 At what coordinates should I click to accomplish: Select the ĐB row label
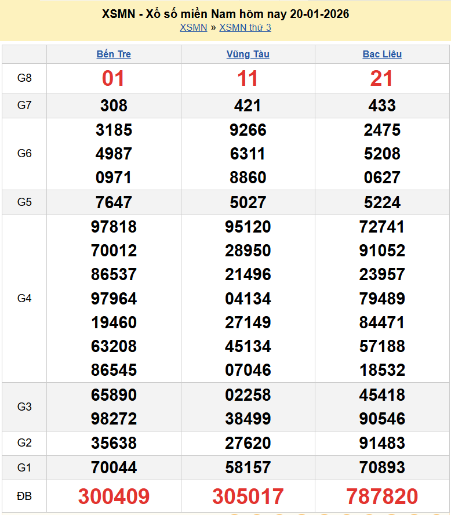(24, 496)
